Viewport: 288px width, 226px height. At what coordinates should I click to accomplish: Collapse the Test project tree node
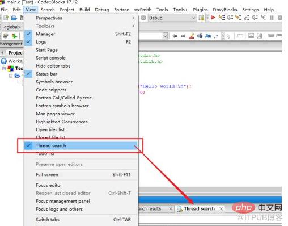[x=4, y=68]
